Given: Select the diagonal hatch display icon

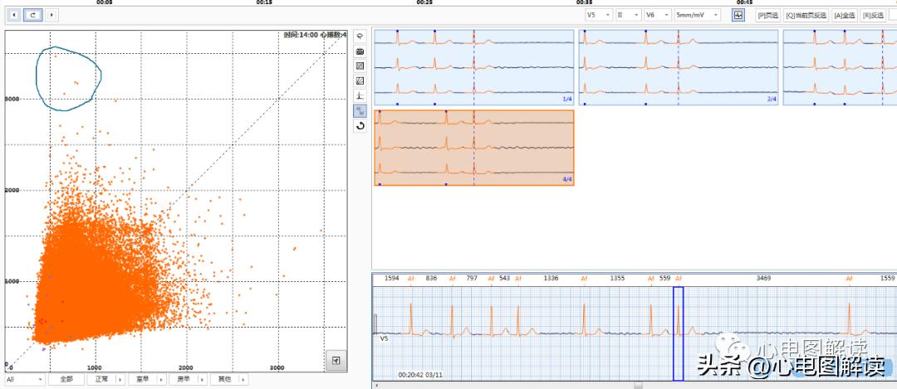Looking at the screenshot, I should 360,80.
